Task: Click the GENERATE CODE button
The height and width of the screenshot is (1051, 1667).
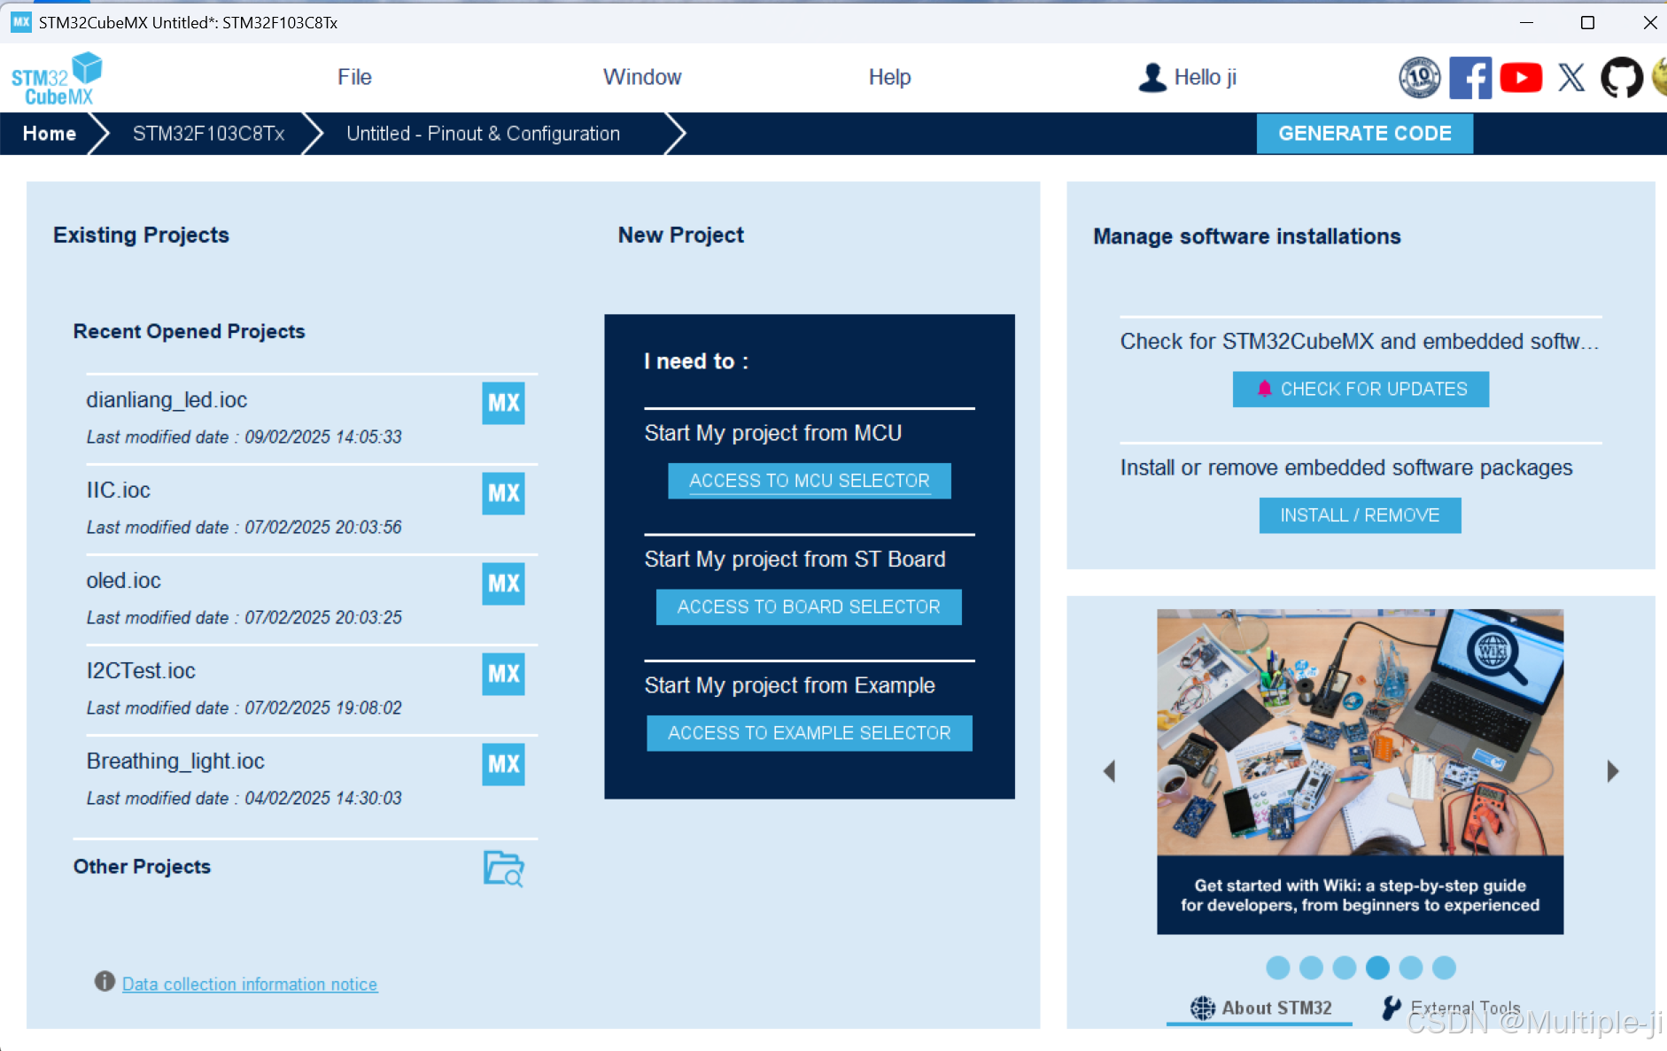Action: point(1364,134)
